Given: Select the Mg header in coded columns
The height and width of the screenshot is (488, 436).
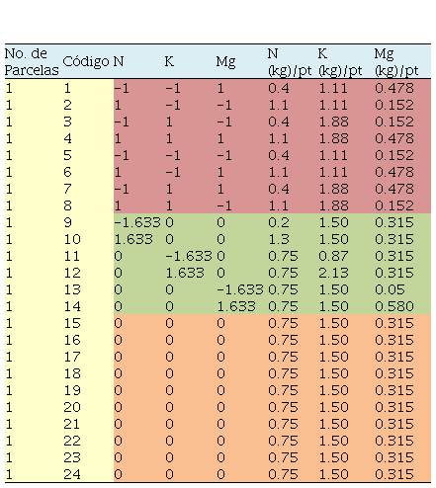Looking at the screenshot, I should 225,62.
